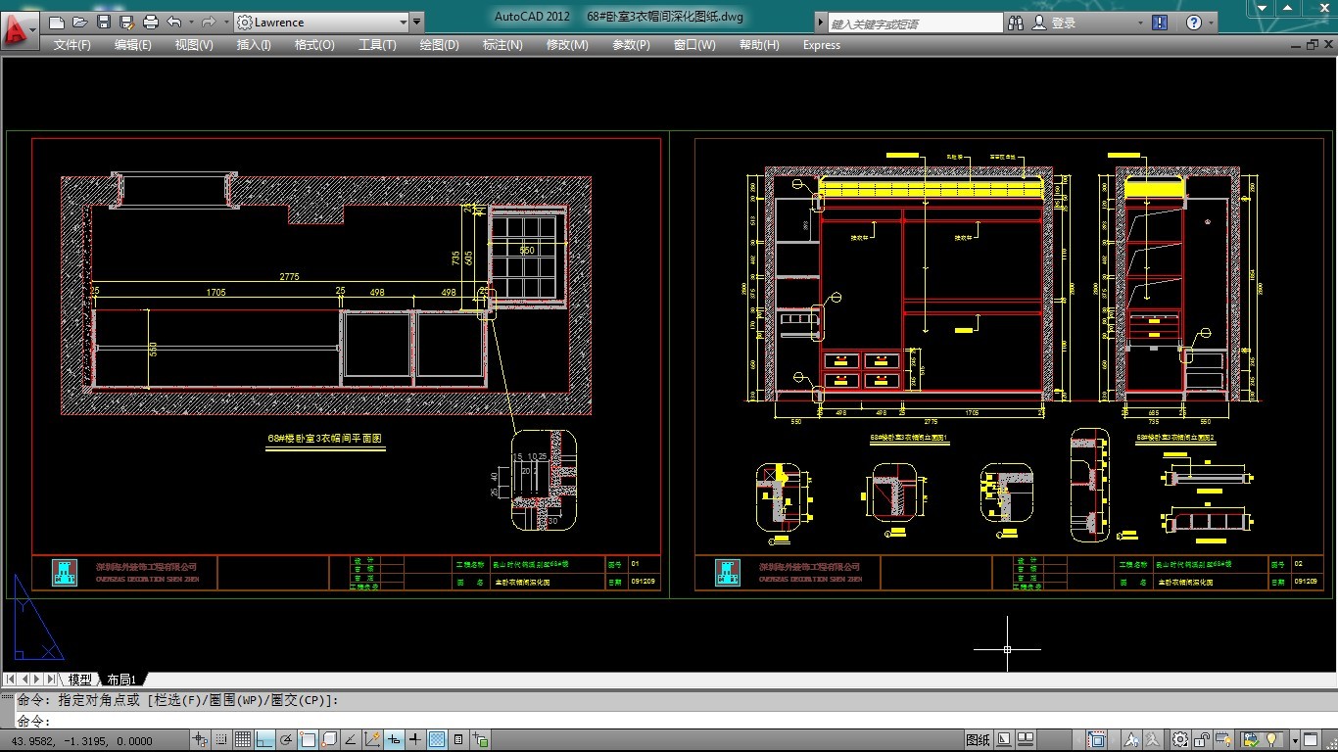Open the 标注(N) menu
The width and height of the screenshot is (1338, 752).
[x=502, y=45]
